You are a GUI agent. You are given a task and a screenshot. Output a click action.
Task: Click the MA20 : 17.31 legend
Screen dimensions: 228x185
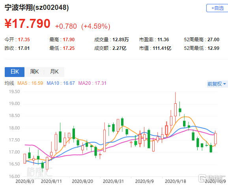click(x=92, y=83)
